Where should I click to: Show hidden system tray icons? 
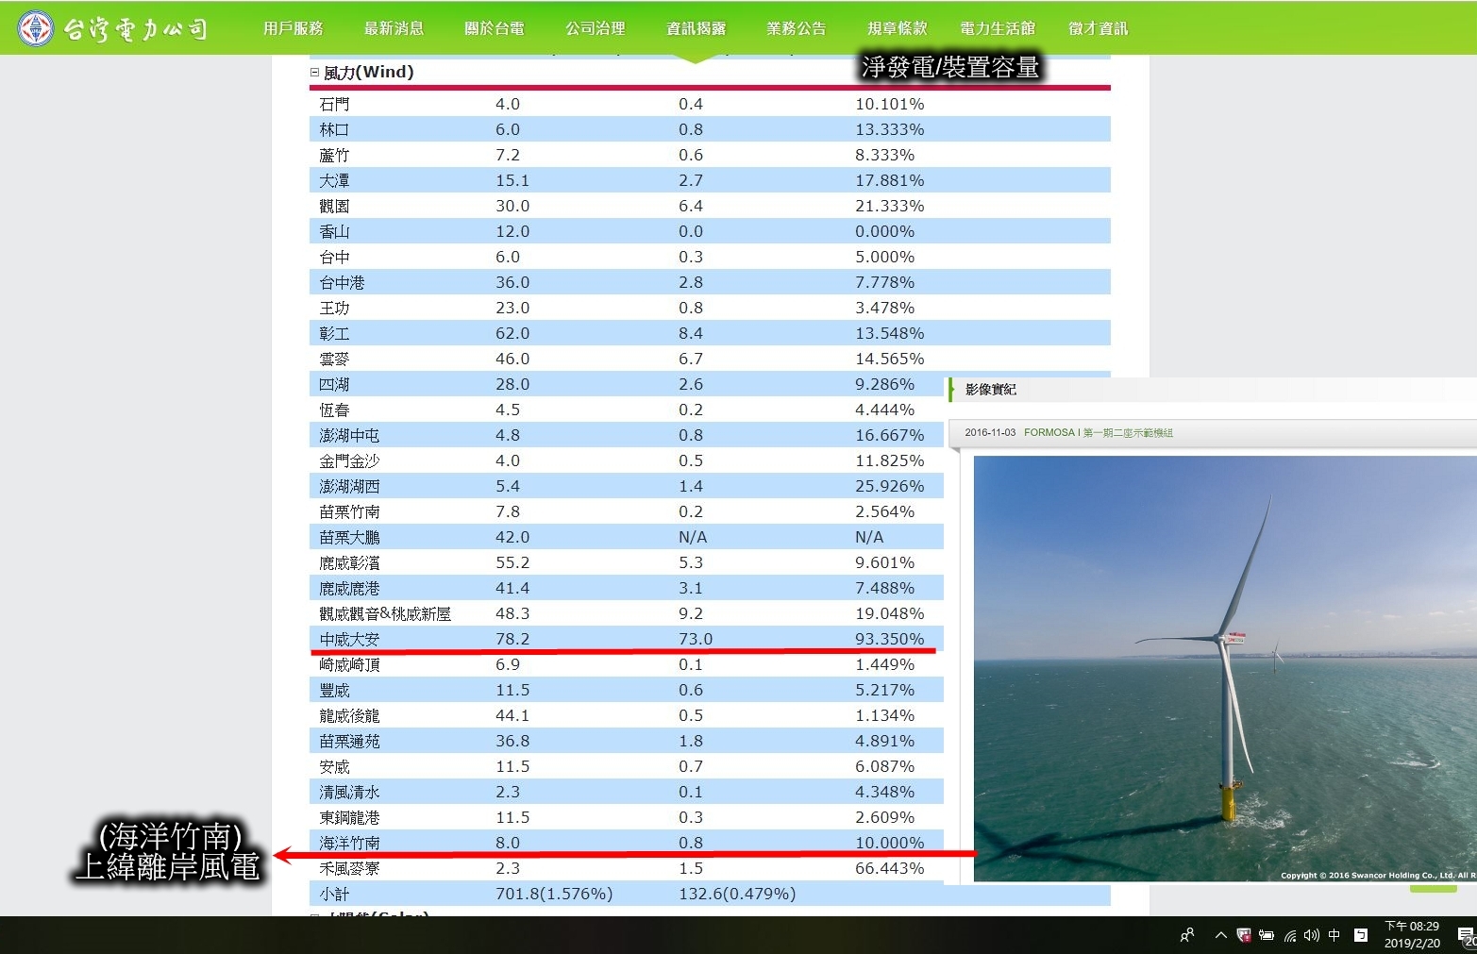(x=1220, y=935)
